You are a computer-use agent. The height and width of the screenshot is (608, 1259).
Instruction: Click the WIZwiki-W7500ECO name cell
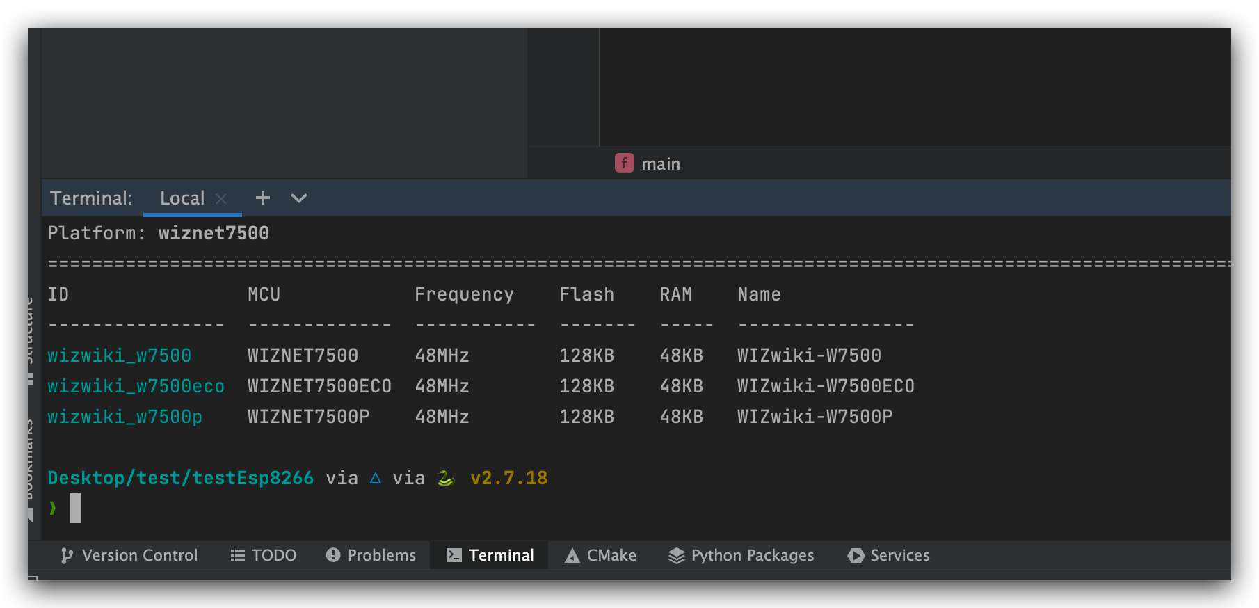pyautogui.click(x=826, y=386)
